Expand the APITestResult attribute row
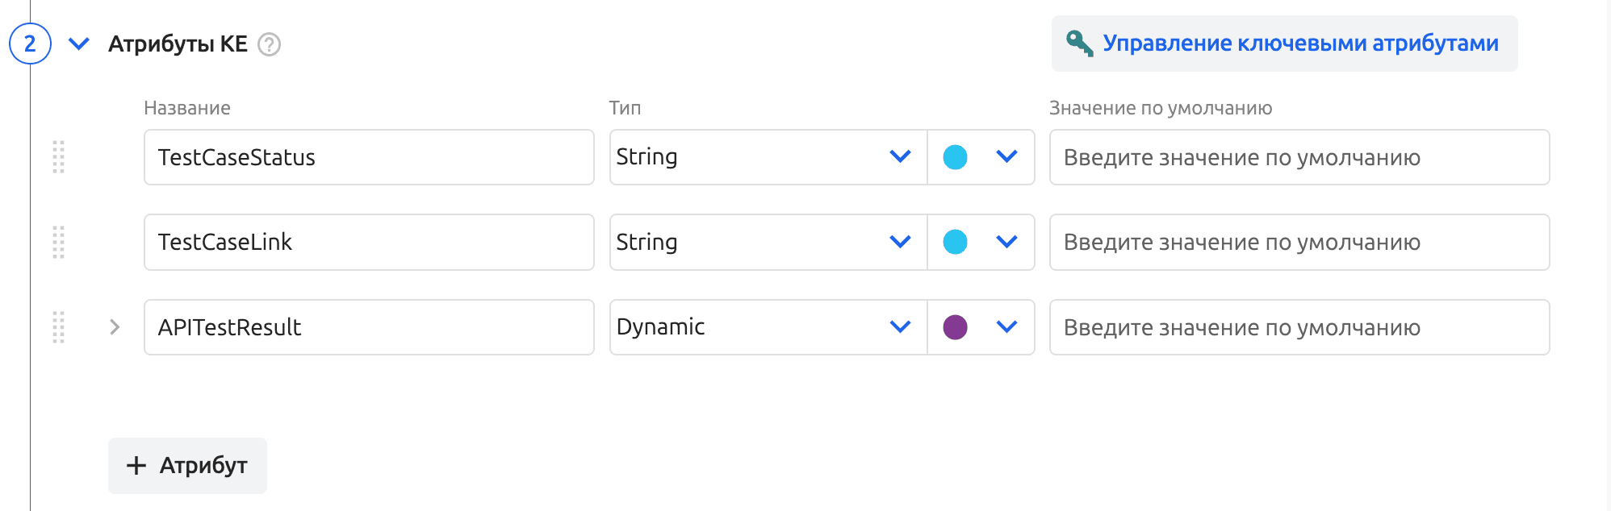 (x=115, y=327)
